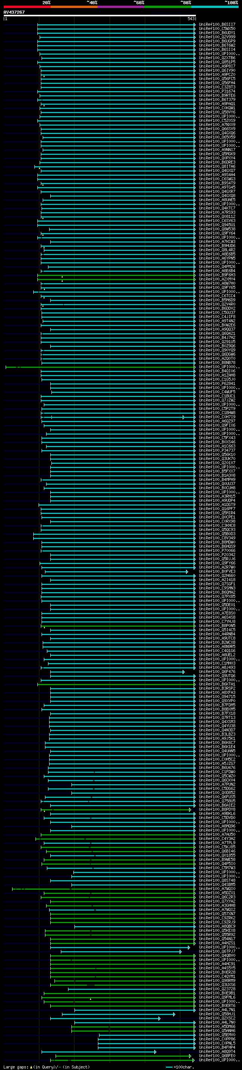The image size is (242, 1070).
Task: Click the UniRef100_B0FVE3 entry
Action: 217,572
